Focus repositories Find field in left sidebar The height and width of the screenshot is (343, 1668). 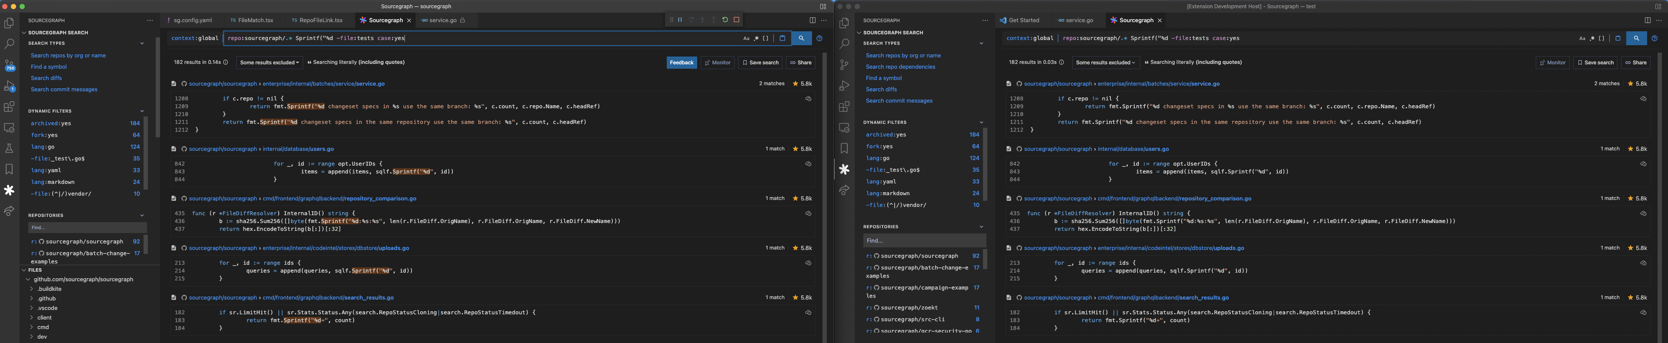point(87,228)
